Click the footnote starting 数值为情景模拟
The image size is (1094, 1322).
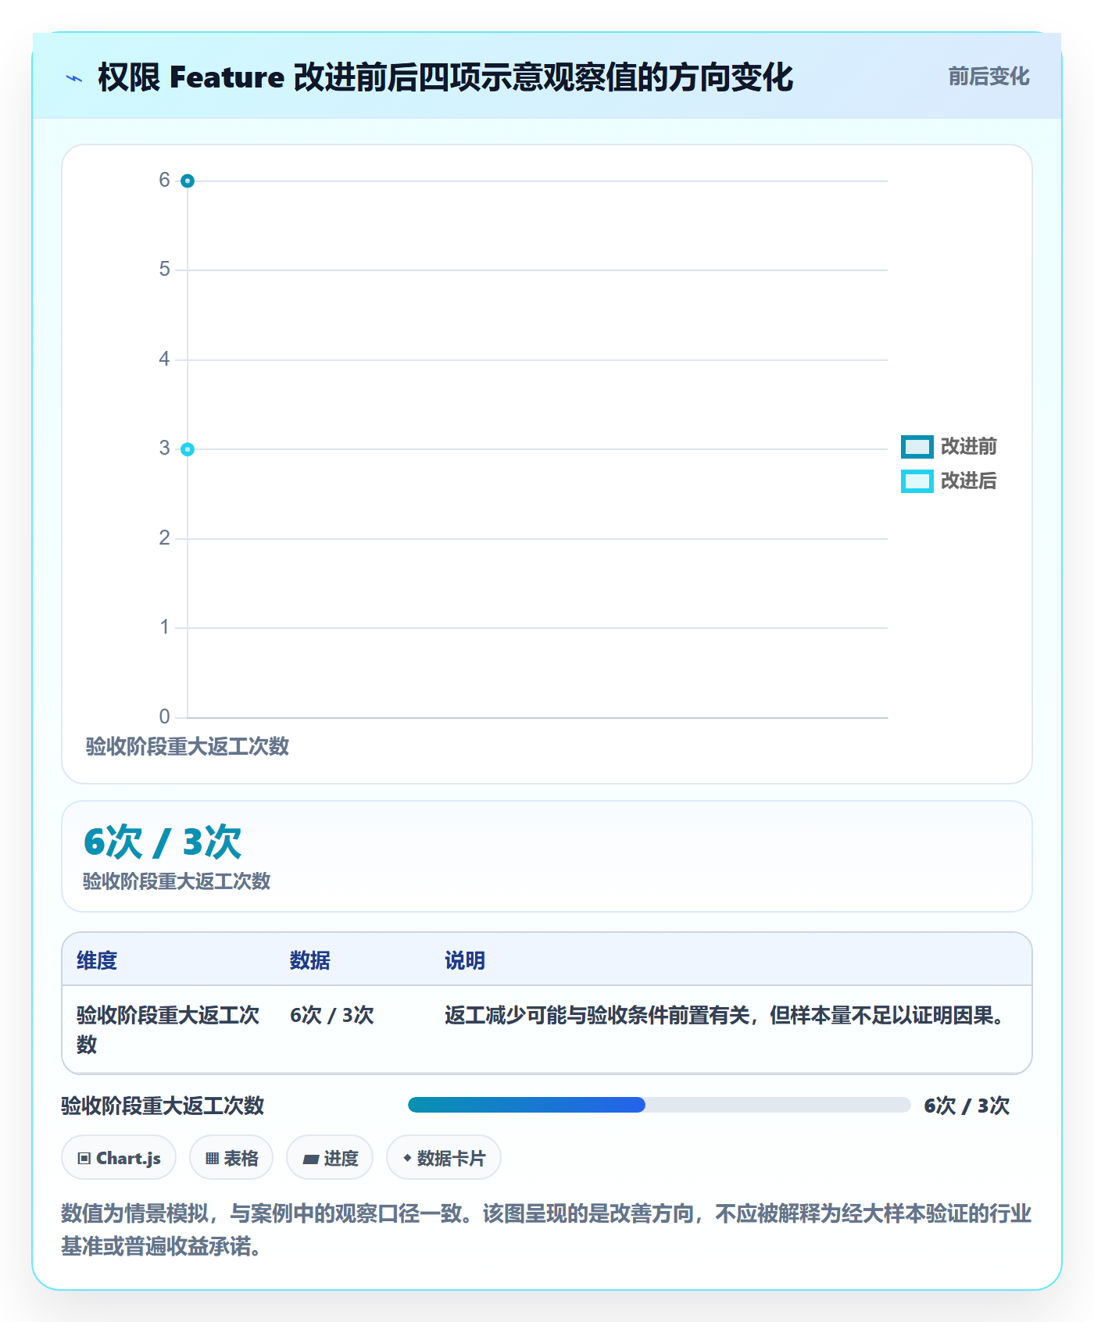tap(546, 1229)
